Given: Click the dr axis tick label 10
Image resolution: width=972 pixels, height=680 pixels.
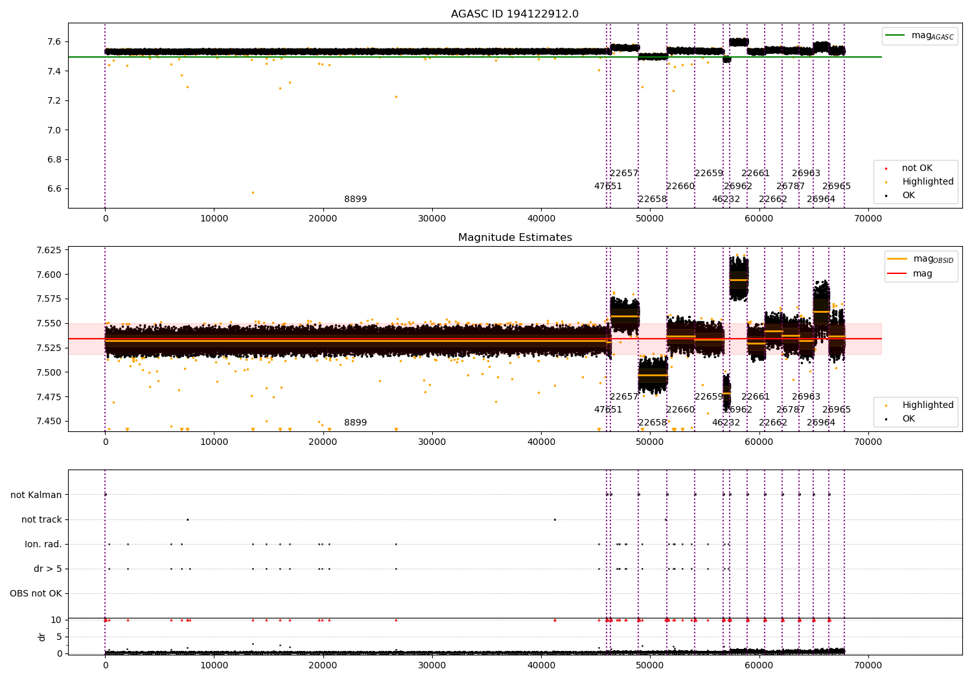Looking at the screenshot, I should click(56, 620).
